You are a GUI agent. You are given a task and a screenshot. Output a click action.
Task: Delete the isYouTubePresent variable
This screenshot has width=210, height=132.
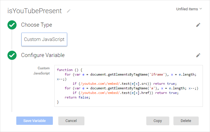click(186, 121)
